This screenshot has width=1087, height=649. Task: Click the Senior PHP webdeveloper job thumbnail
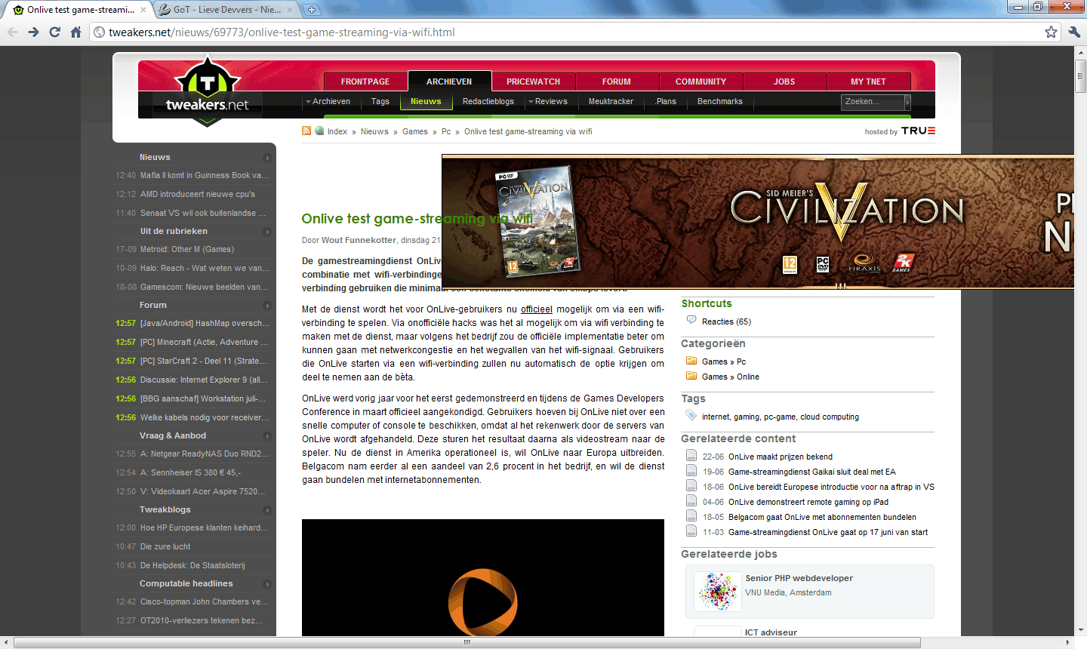tap(718, 591)
